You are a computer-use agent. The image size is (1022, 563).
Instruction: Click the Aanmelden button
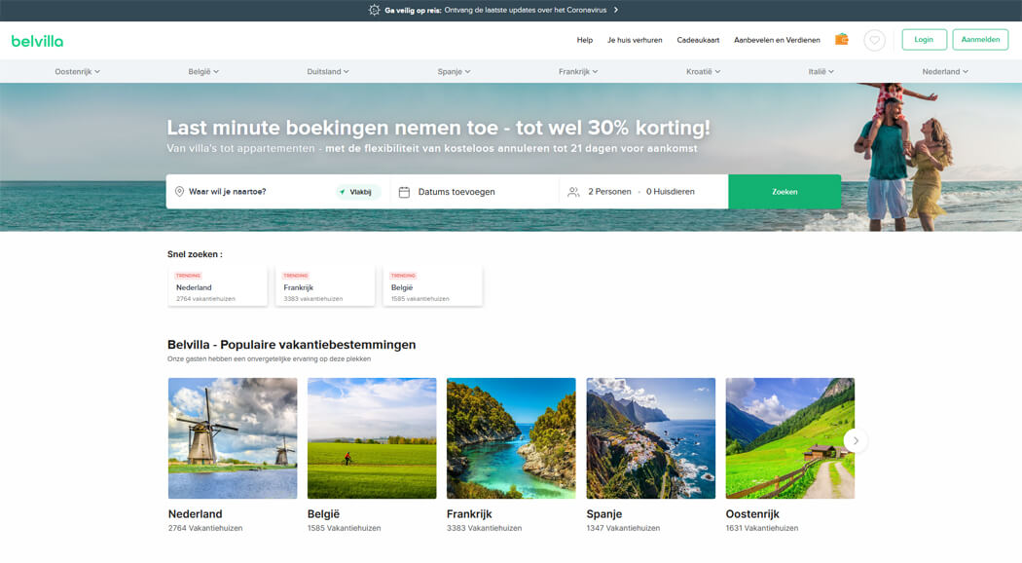click(980, 40)
